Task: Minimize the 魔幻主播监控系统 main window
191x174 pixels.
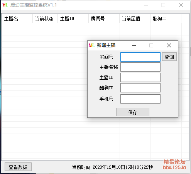Action: pos(146,5)
